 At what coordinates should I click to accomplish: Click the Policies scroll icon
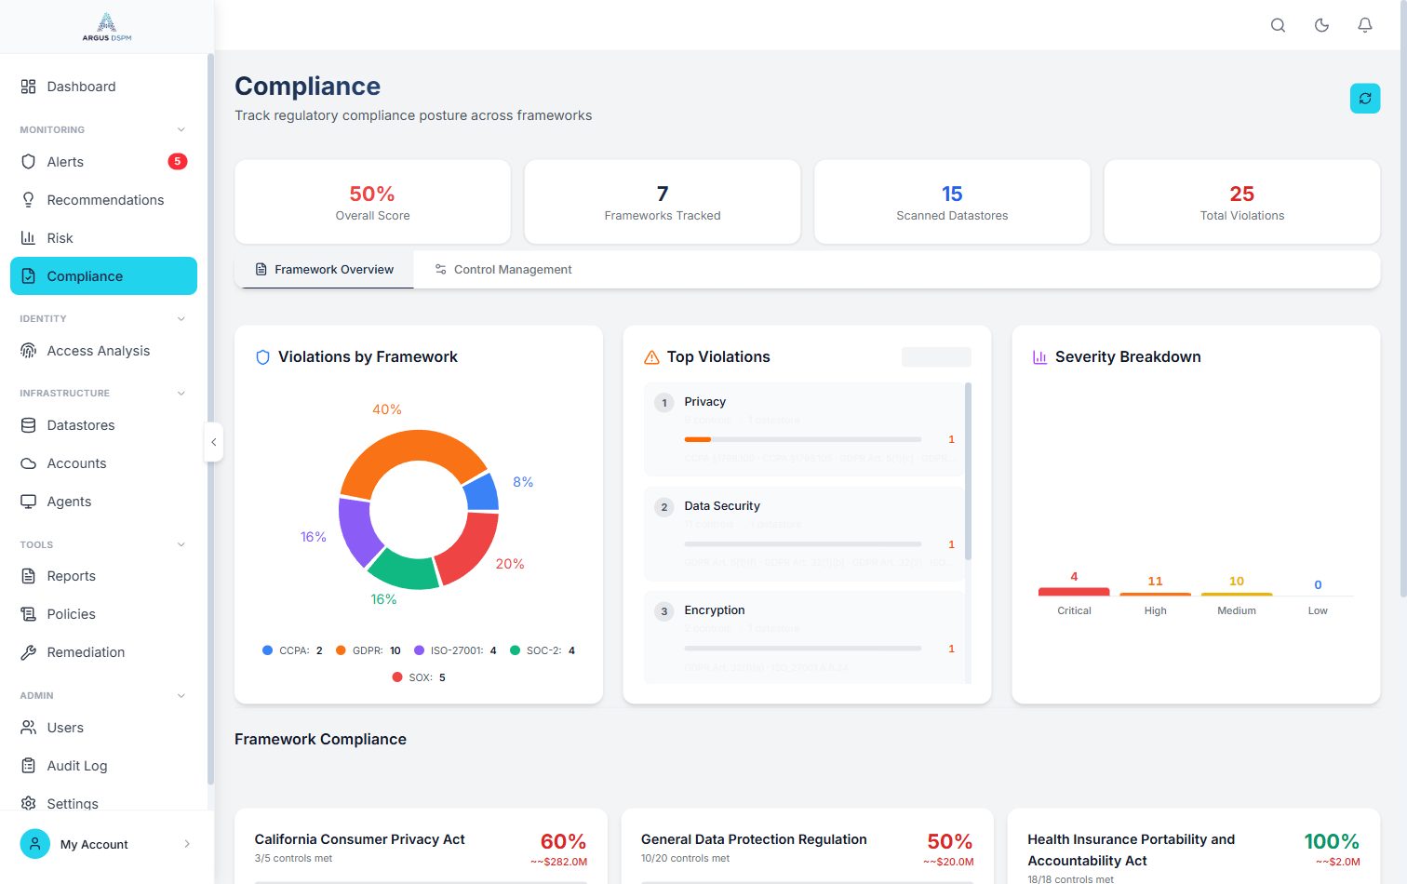pyautogui.click(x=29, y=614)
